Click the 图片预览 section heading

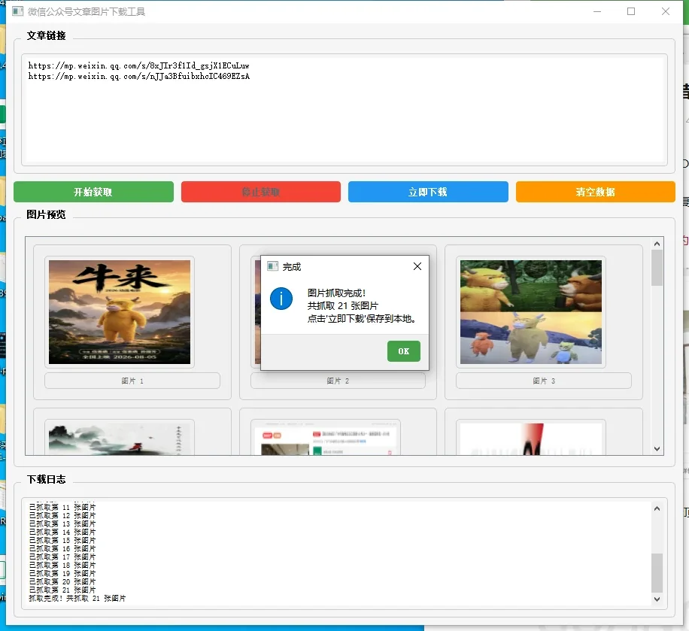pyautogui.click(x=46, y=214)
